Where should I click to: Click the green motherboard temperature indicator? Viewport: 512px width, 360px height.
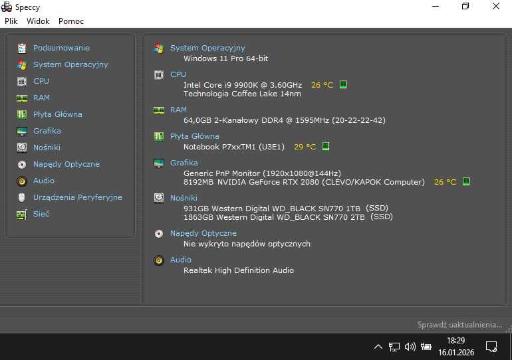(326, 146)
